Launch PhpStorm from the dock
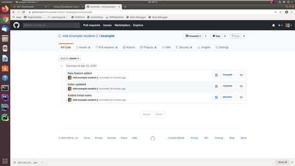The image size is (295, 166). pyautogui.click(x=5, y=97)
